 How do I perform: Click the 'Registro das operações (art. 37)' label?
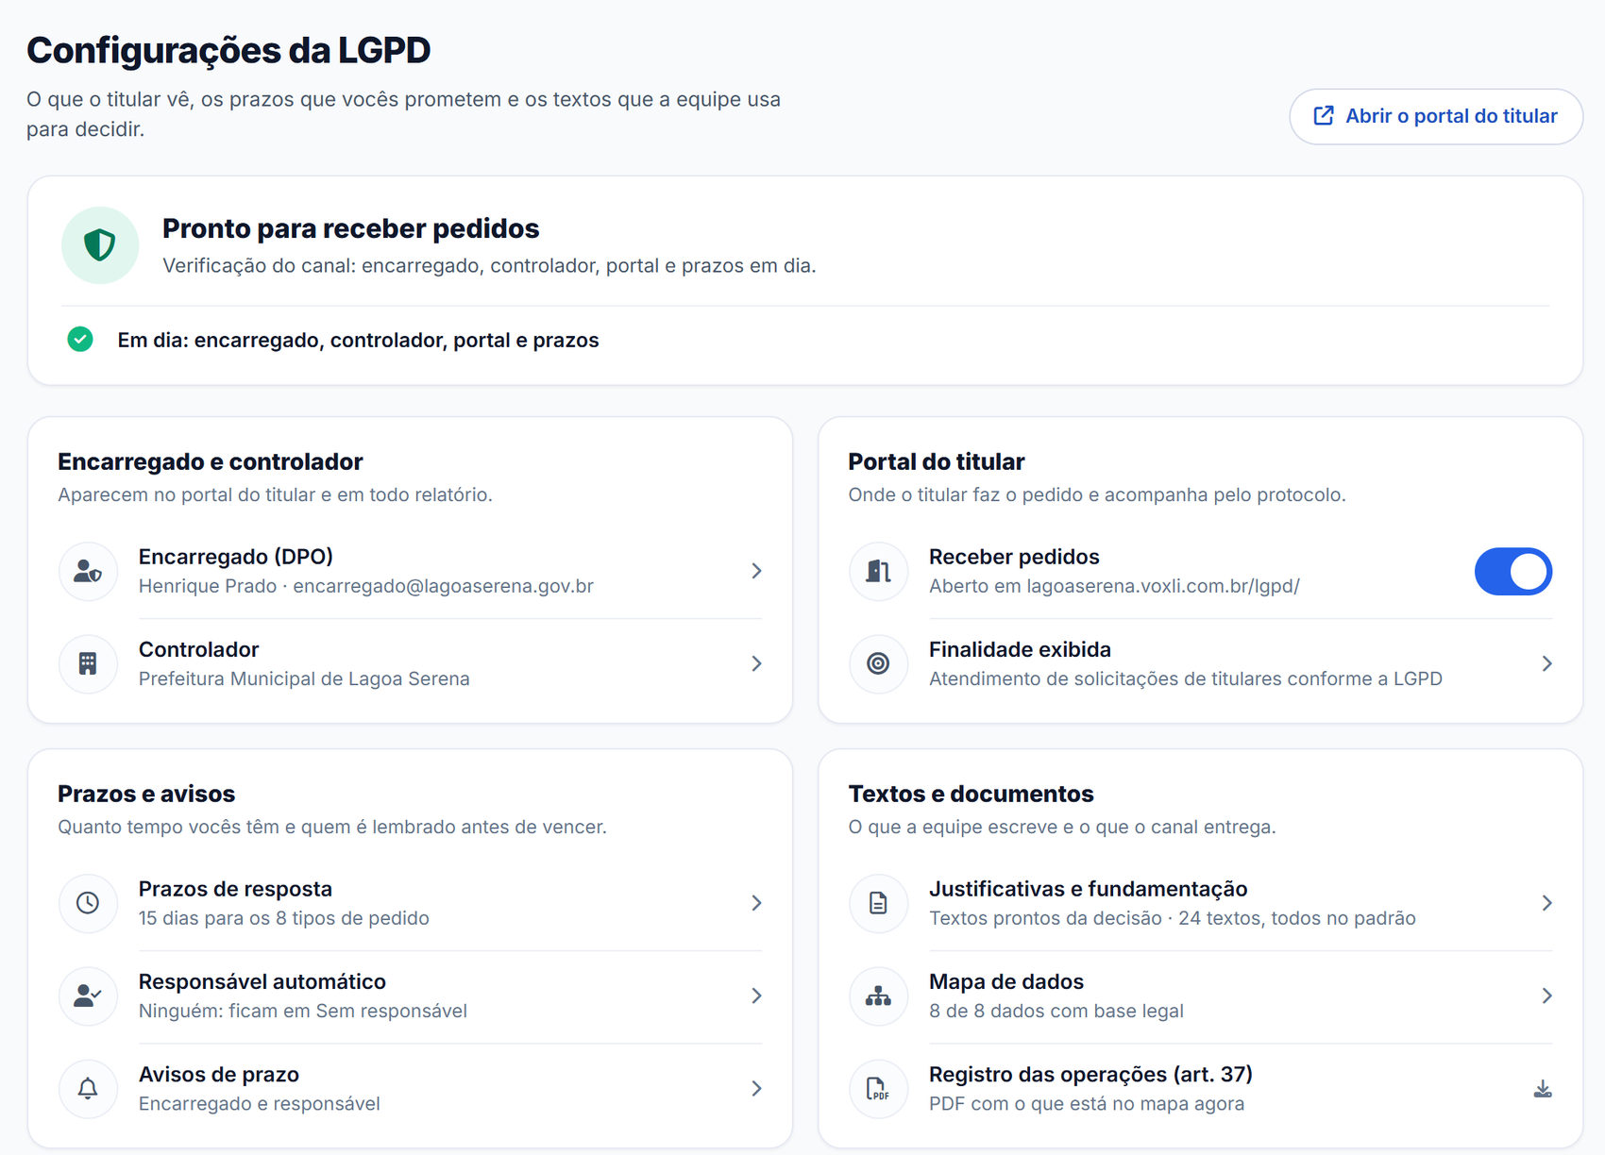coord(1090,1074)
